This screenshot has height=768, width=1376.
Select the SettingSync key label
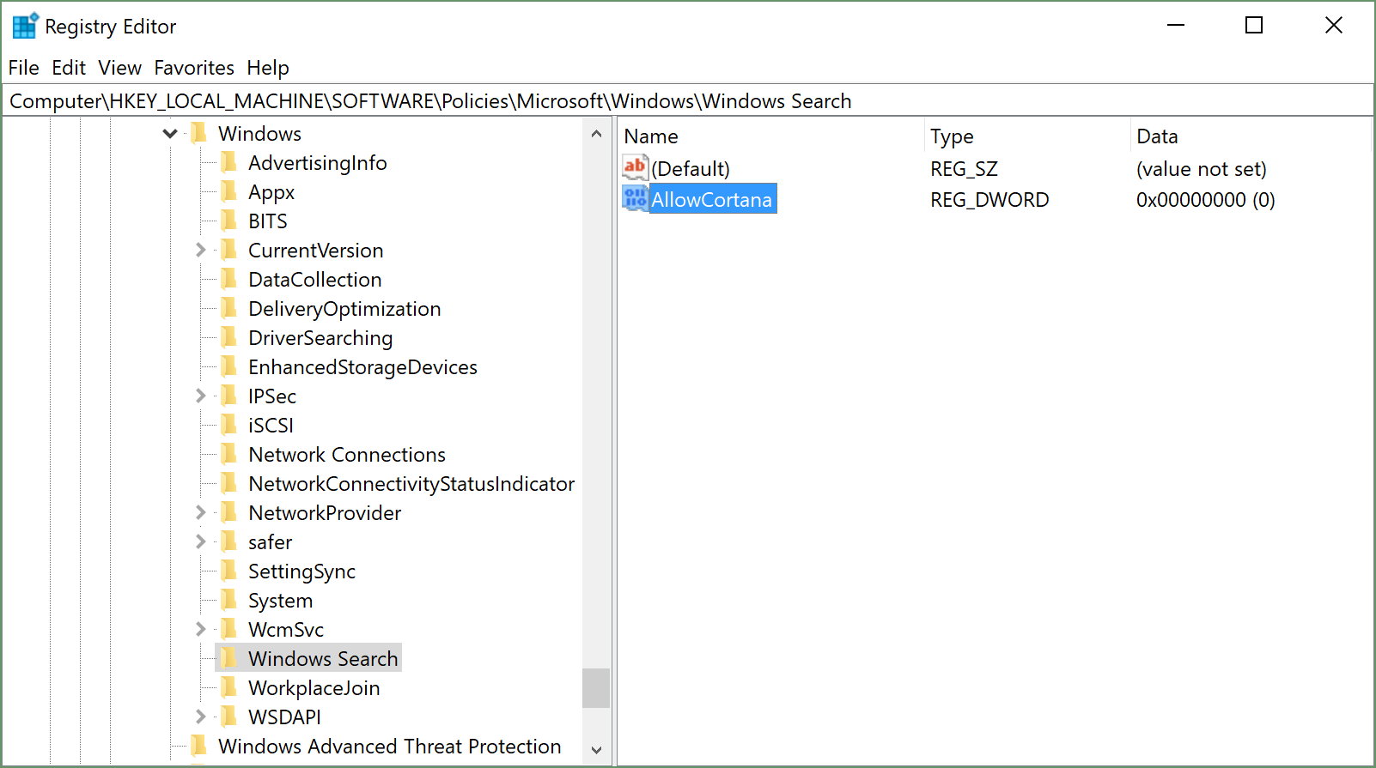301,571
